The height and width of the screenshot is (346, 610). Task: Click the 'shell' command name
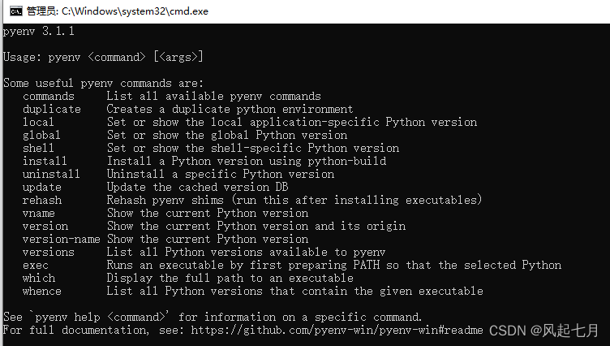click(38, 148)
